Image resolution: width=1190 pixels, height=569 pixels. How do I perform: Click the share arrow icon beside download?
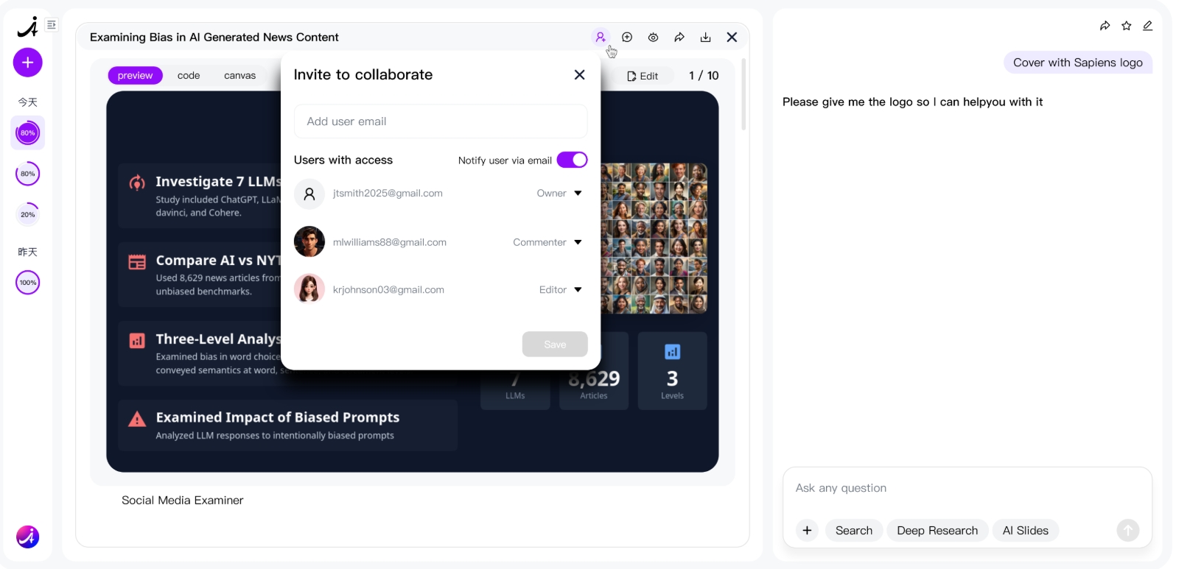click(x=679, y=37)
